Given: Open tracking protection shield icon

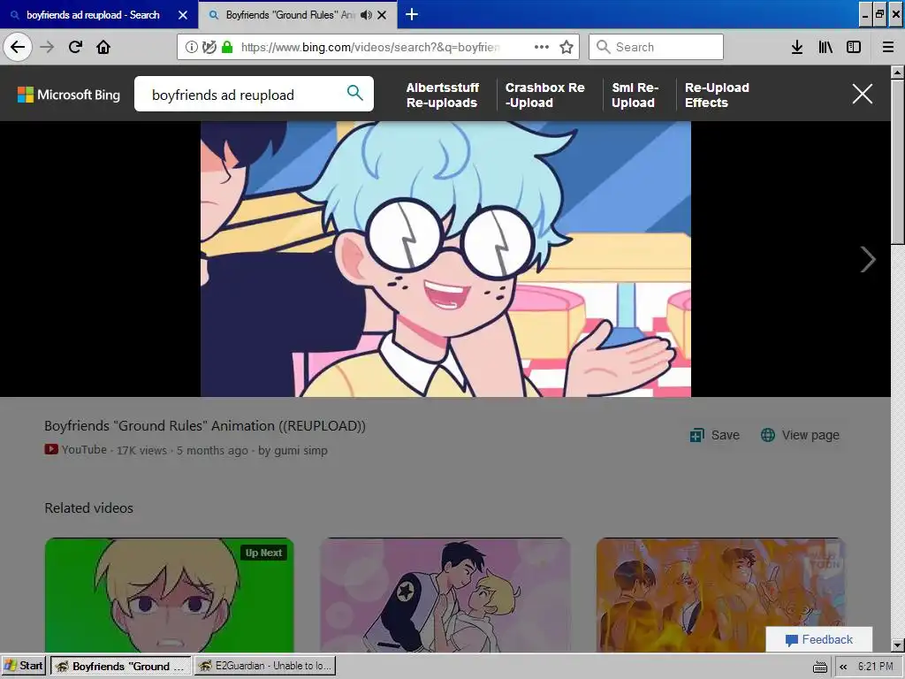Looking at the screenshot, I should [x=209, y=47].
